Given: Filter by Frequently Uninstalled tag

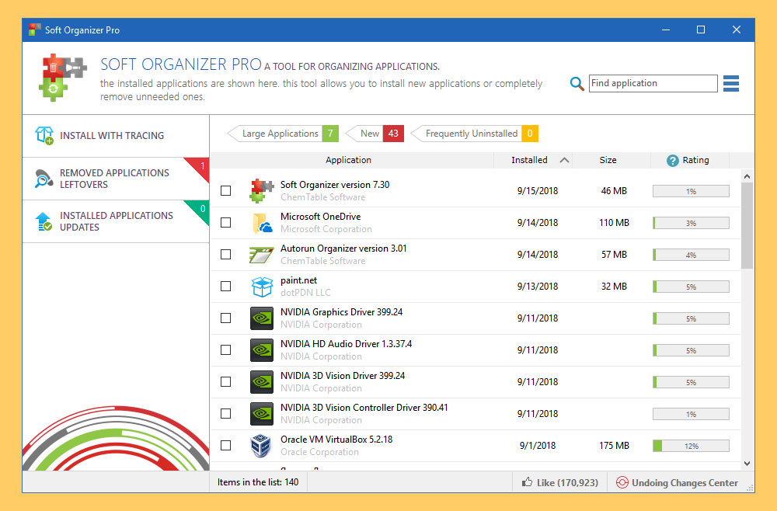Looking at the screenshot, I should coord(475,134).
